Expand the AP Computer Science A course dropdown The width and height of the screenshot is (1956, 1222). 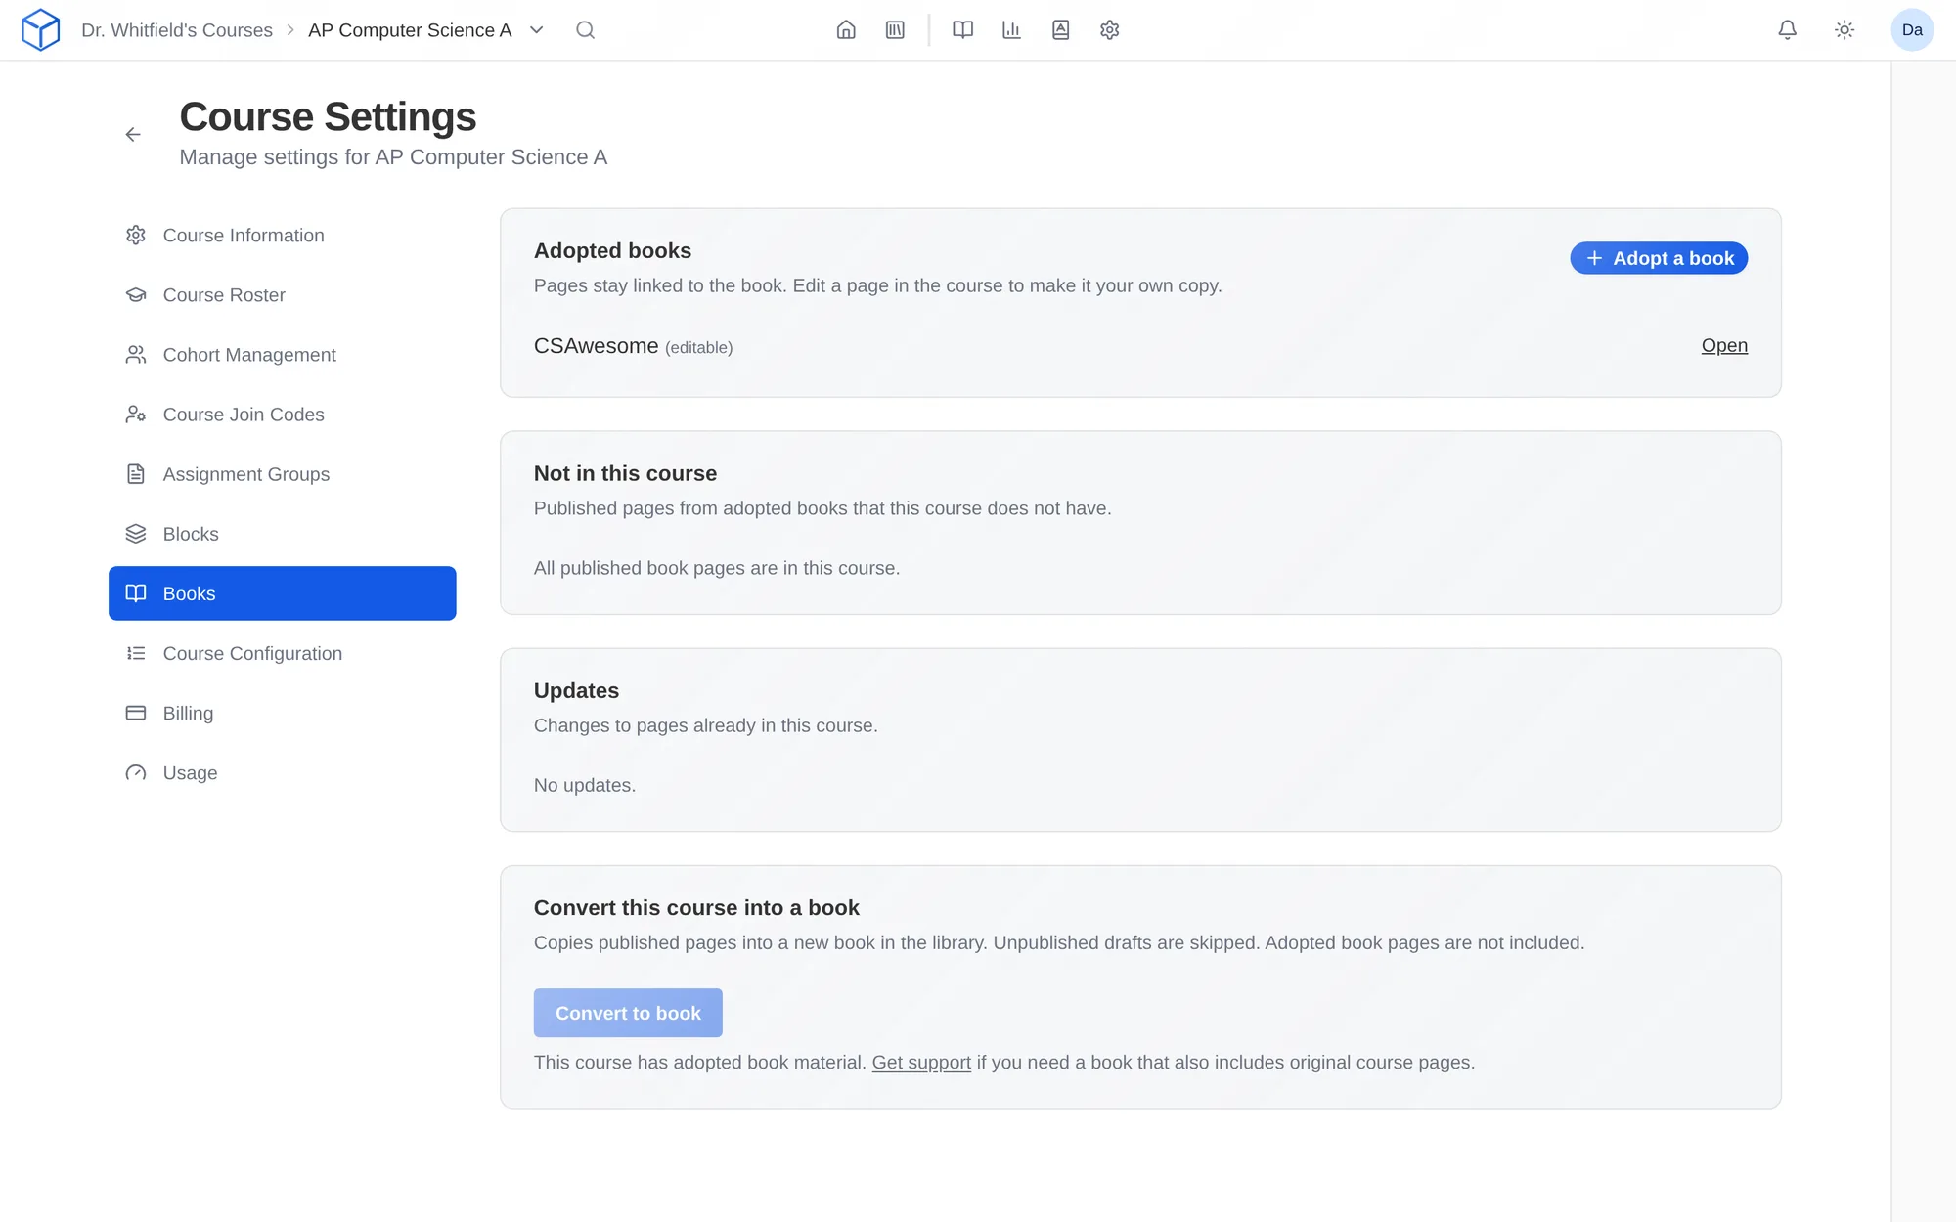coord(536,30)
